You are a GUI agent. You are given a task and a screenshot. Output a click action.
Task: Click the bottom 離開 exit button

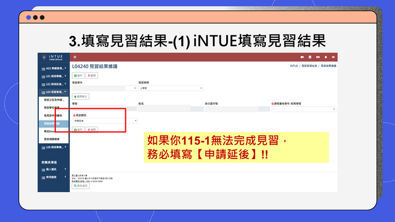pos(91,130)
